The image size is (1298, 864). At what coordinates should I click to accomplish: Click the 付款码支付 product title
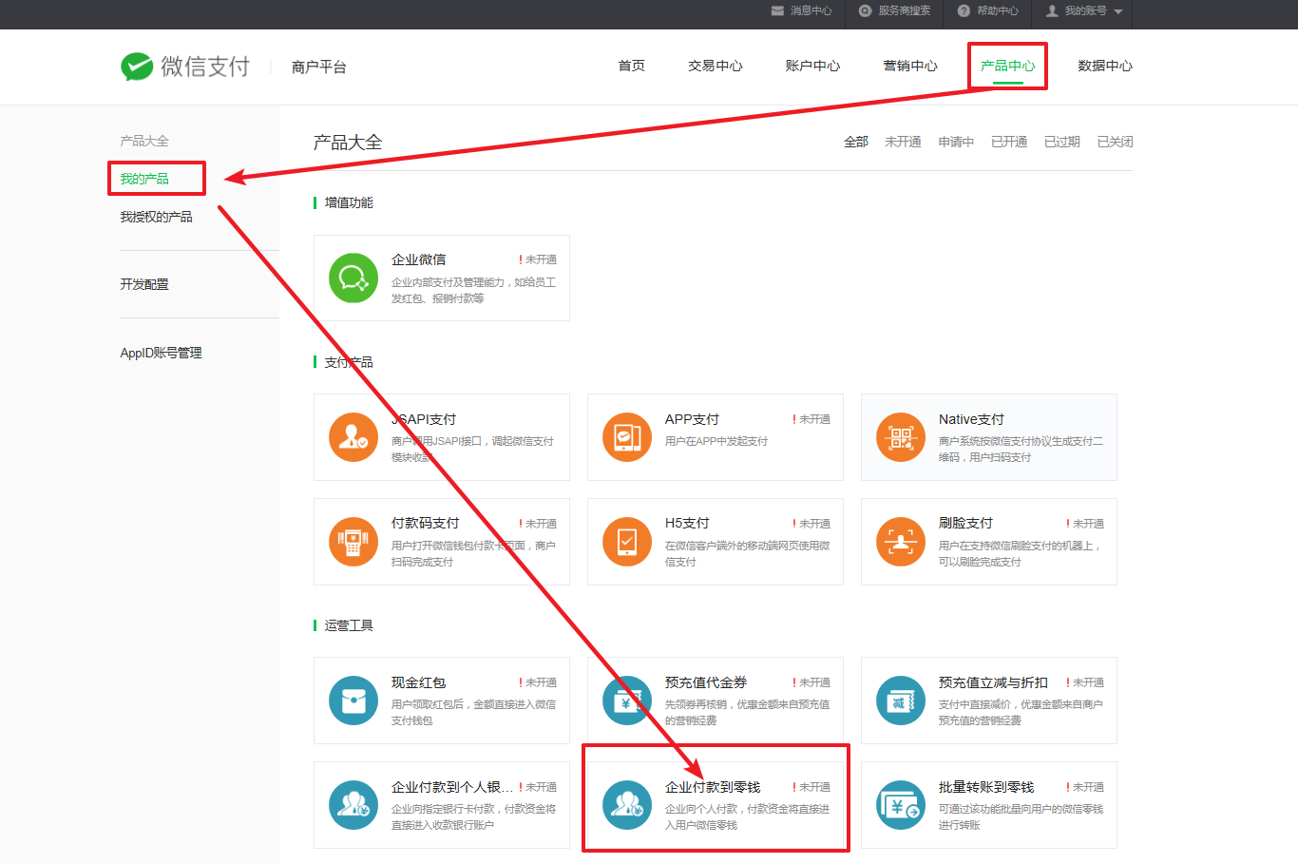click(x=425, y=523)
